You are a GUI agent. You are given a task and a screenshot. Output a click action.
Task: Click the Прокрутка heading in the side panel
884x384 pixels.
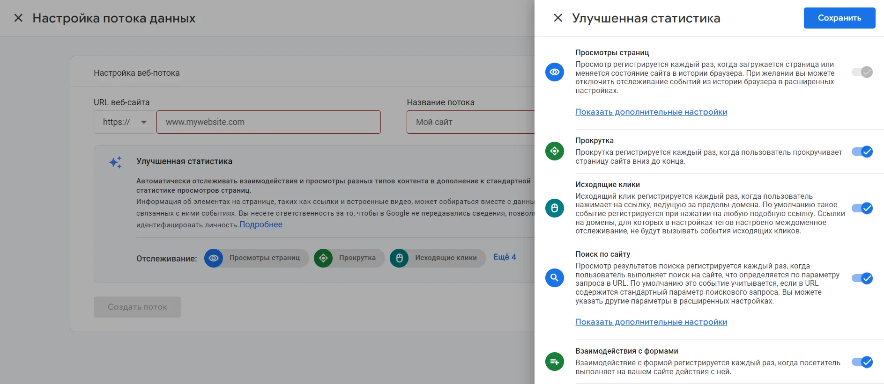594,140
